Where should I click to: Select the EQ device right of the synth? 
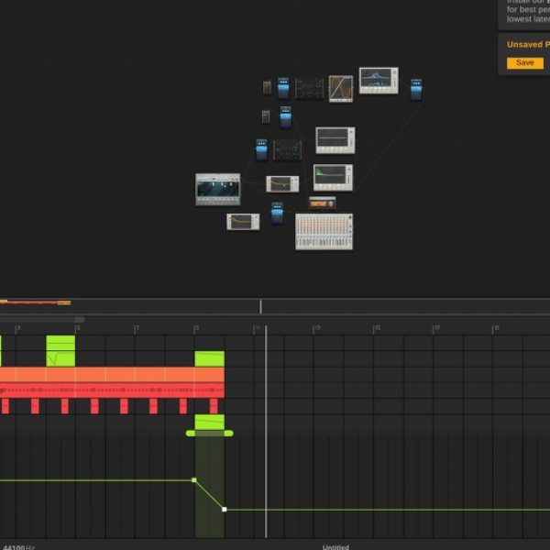[x=282, y=184]
